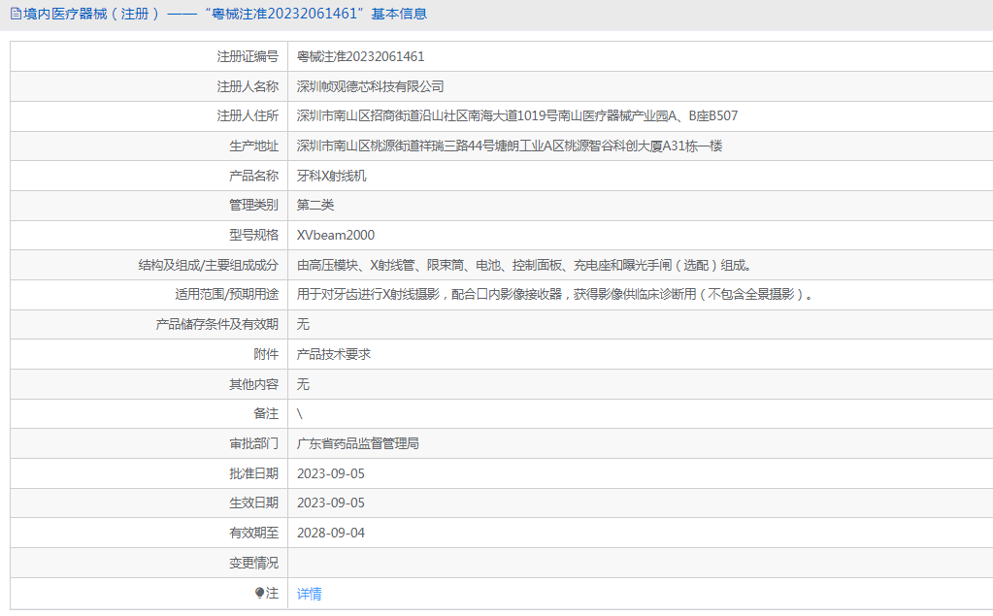Click the 注册人住所 label

pyautogui.click(x=248, y=115)
